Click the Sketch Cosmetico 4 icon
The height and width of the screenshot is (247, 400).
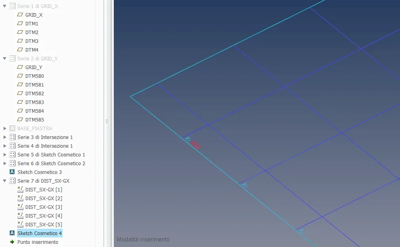tap(12, 233)
